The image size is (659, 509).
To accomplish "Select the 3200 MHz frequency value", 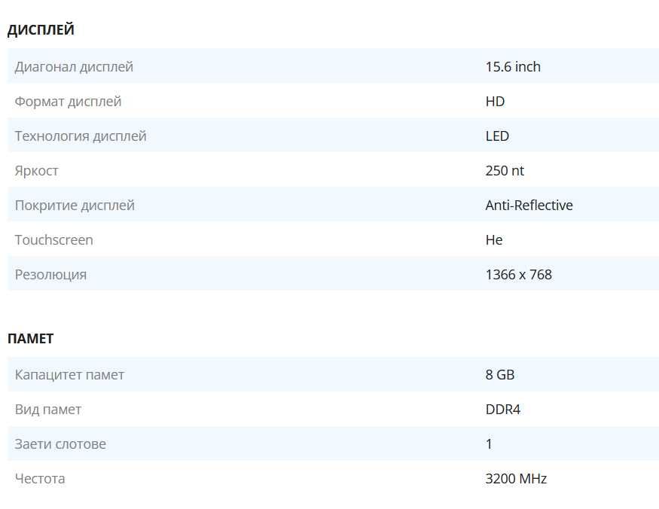I will (516, 479).
